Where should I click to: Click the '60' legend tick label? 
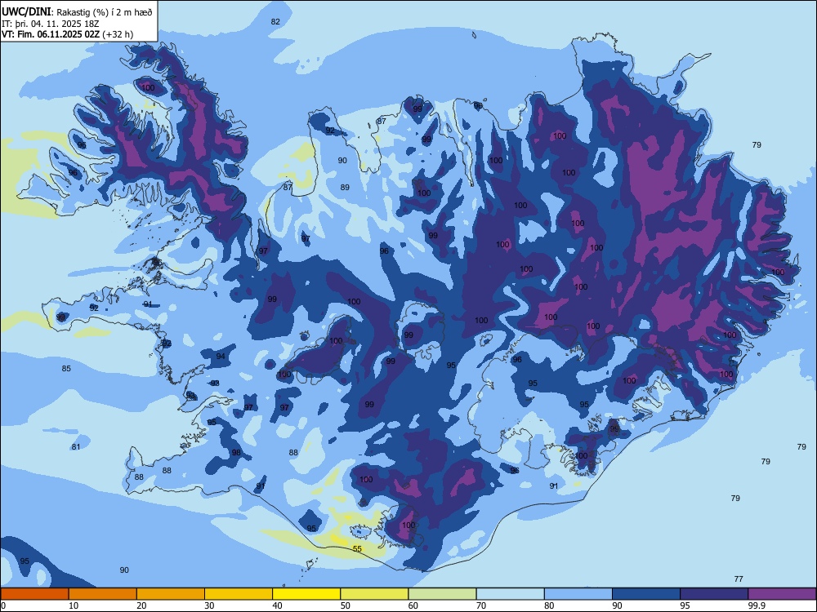413,605
